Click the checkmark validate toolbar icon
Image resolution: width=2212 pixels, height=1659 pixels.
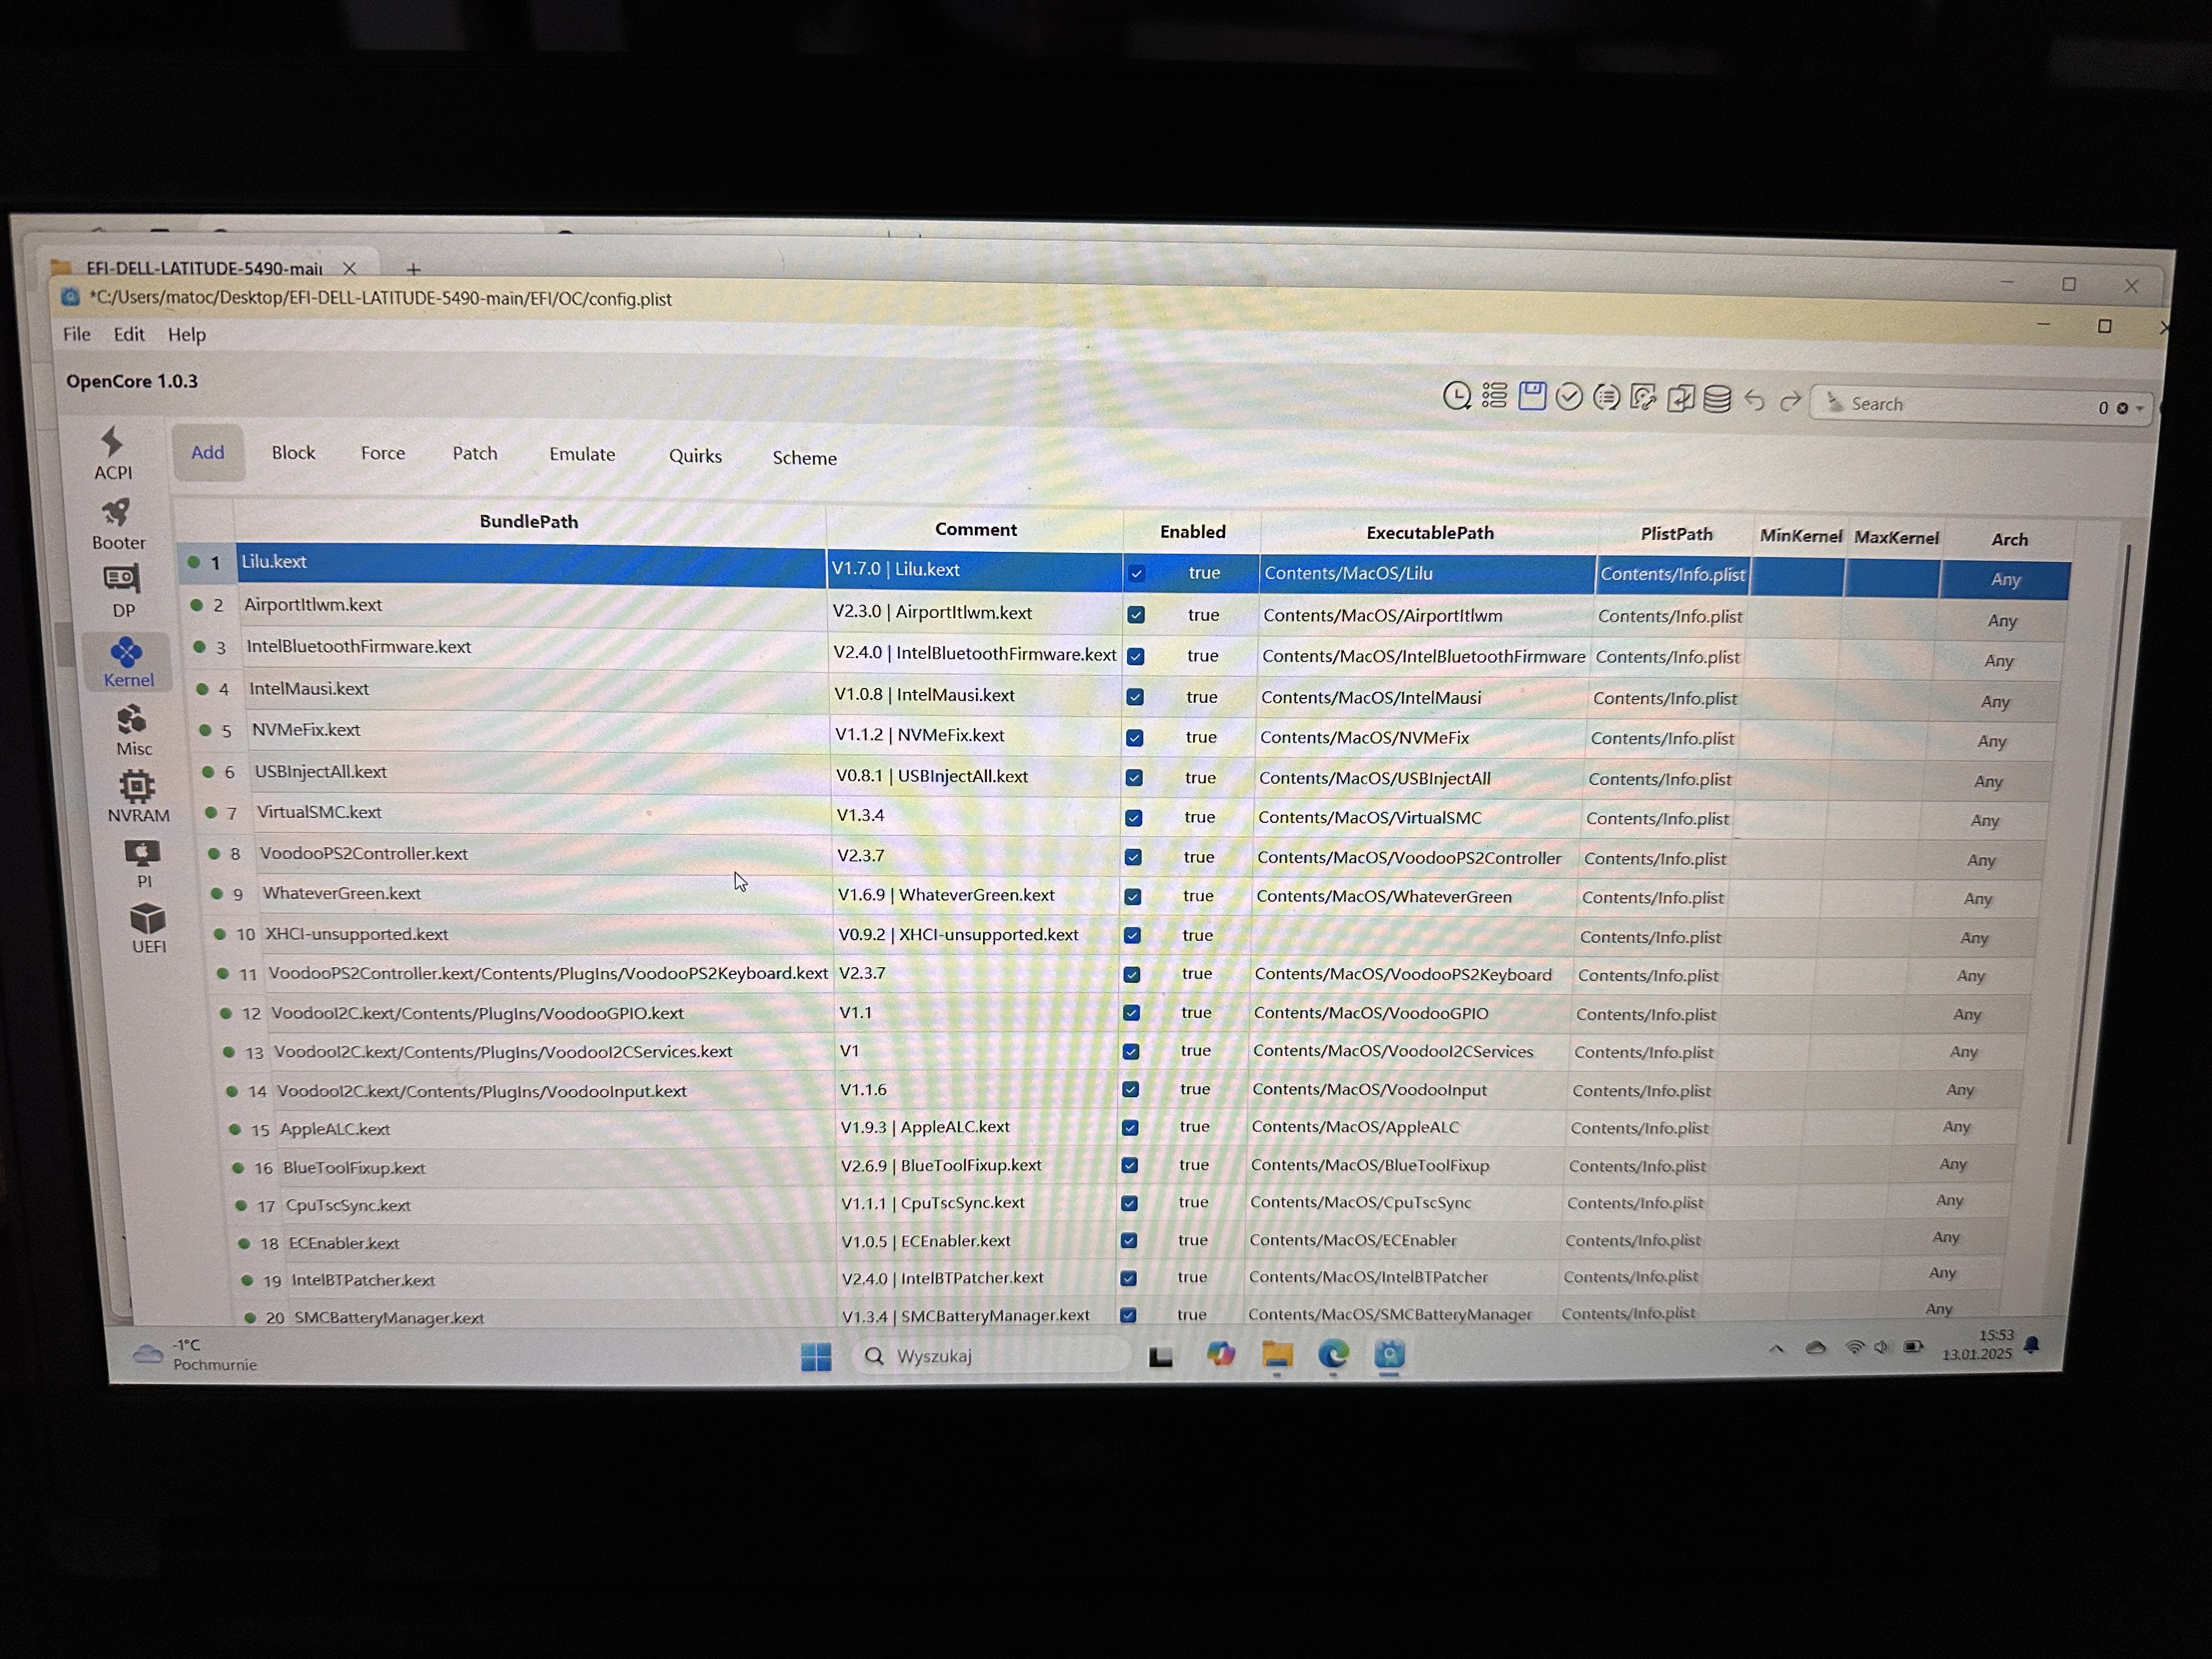(x=1569, y=397)
